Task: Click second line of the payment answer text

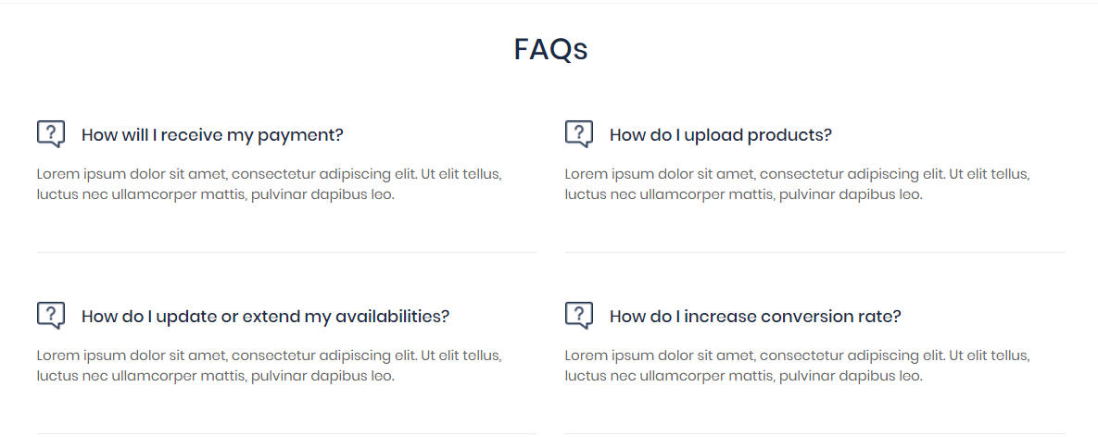Action: click(215, 194)
